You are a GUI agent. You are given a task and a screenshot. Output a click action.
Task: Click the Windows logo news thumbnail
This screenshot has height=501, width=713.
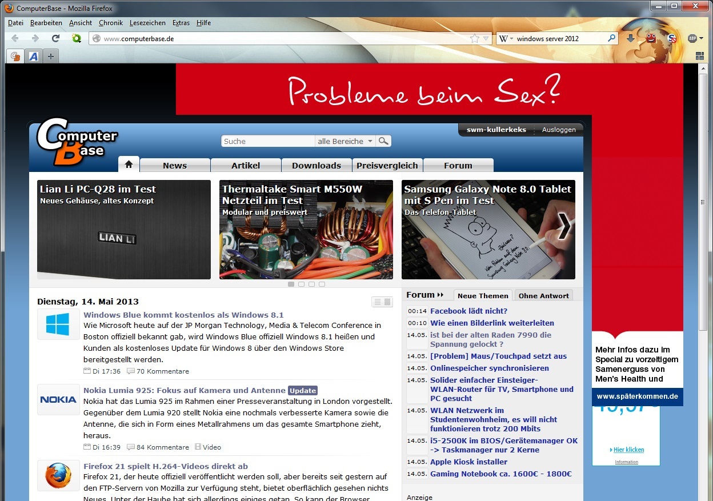pyautogui.click(x=58, y=324)
